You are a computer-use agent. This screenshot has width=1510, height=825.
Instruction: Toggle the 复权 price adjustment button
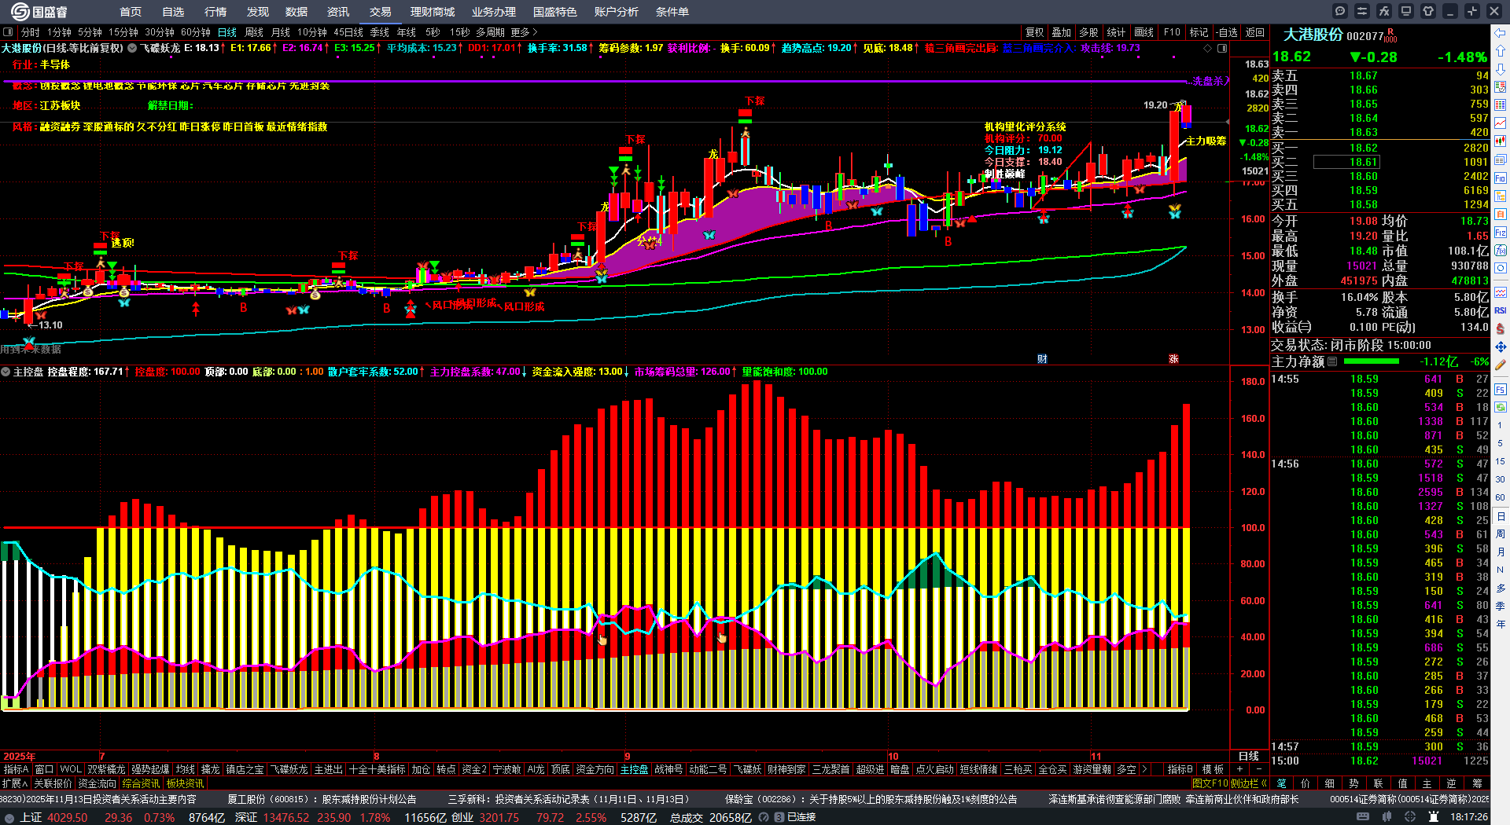point(1034,32)
